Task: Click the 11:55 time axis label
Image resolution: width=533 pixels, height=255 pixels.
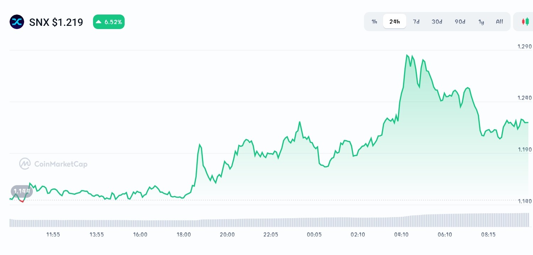Action: point(53,234)
